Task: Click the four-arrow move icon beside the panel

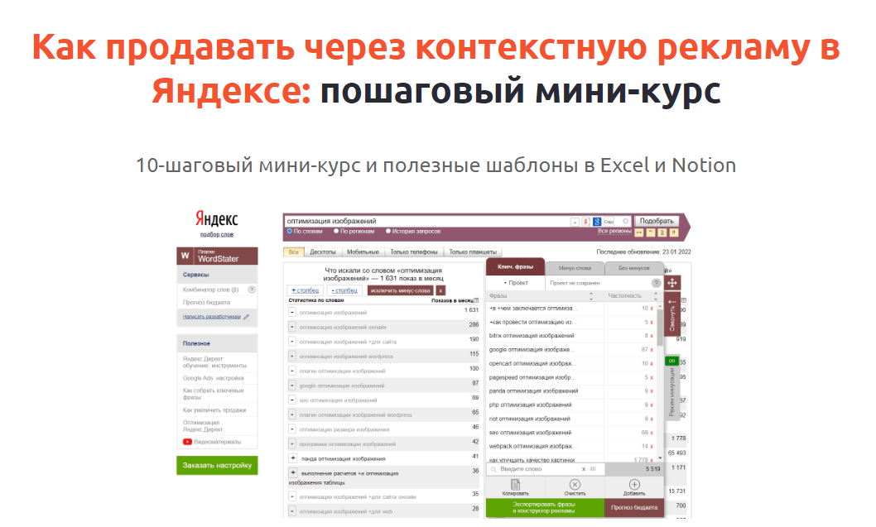Action: 672,282
